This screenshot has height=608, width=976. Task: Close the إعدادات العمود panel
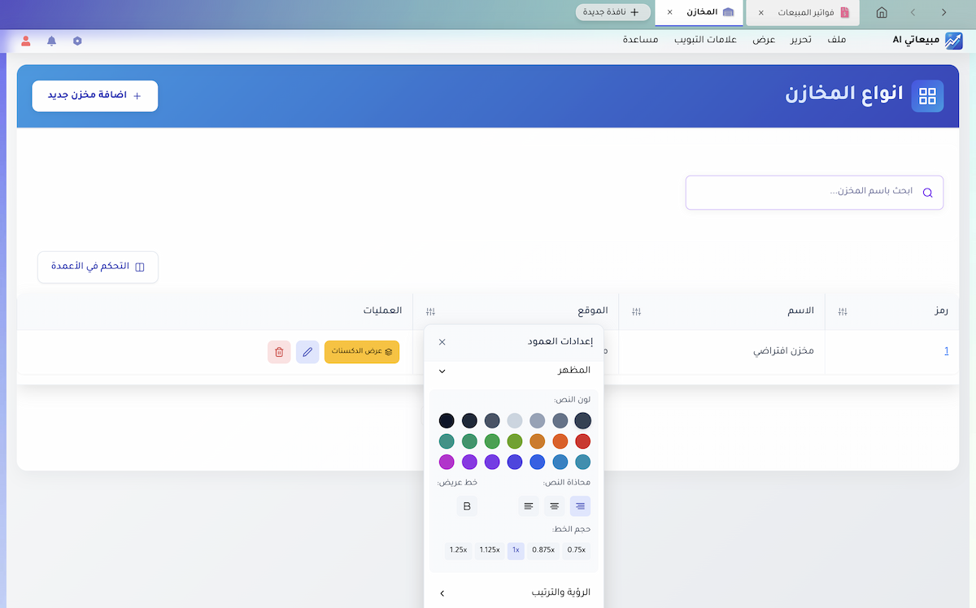(x=442, y=342)
